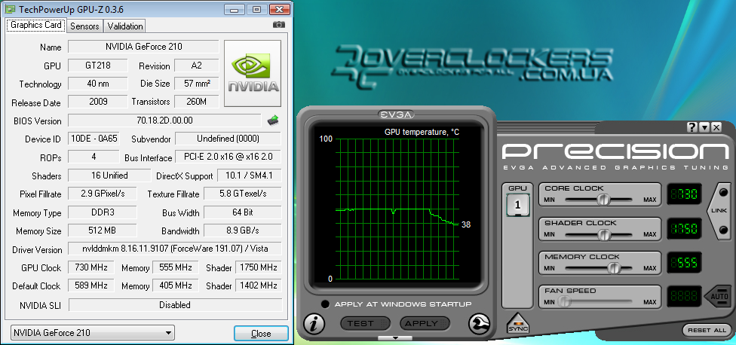Click Memory Type value DDR3
The width and height of the screenshot is (736, 345).
point(103,212)
